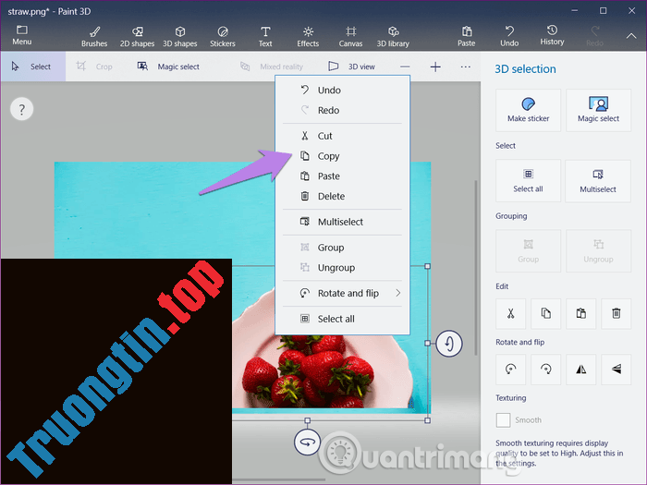Open the 3D shapes tool

pyautogui.click(x=180, y=36)
